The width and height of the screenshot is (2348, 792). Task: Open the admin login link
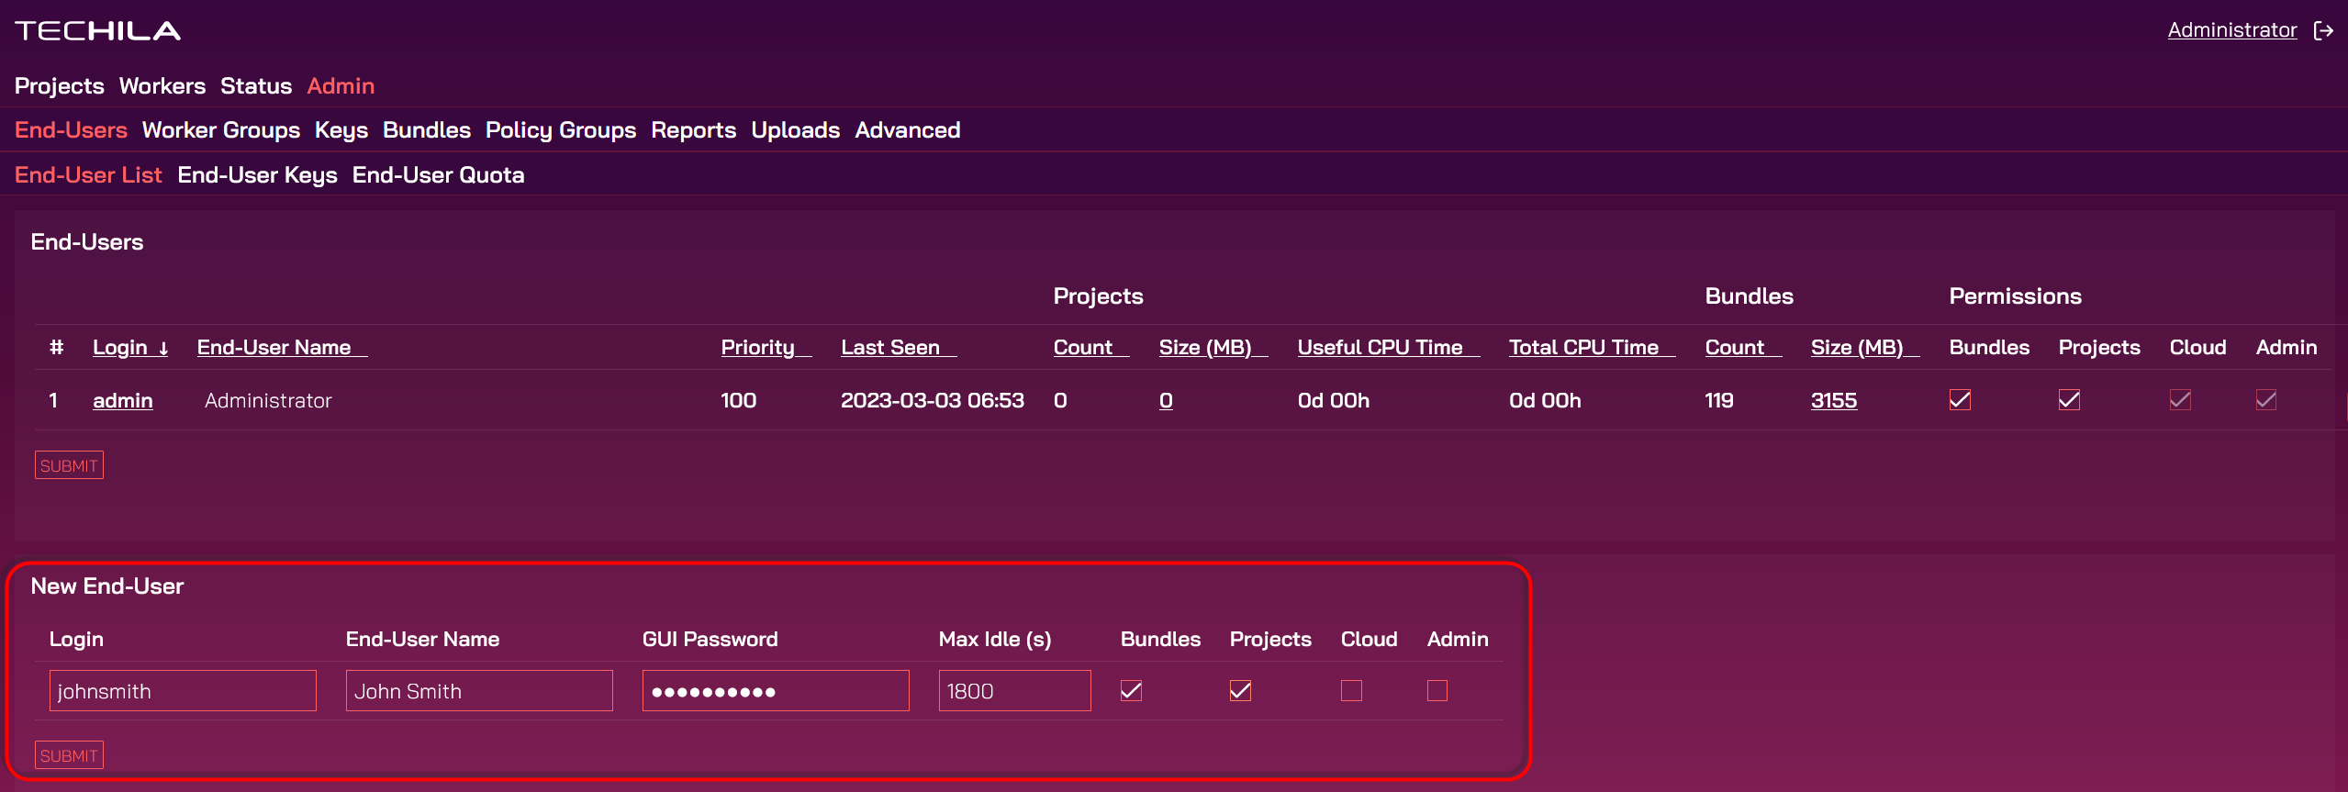[x=123, y=401]
